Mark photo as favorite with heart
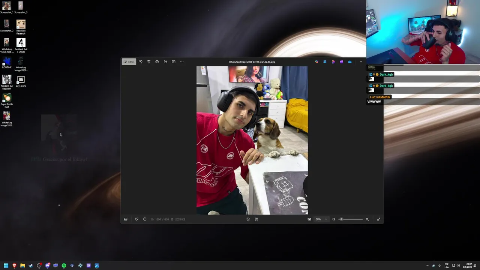This screenshot has height=270, width=480. click(x=136, y=219)
